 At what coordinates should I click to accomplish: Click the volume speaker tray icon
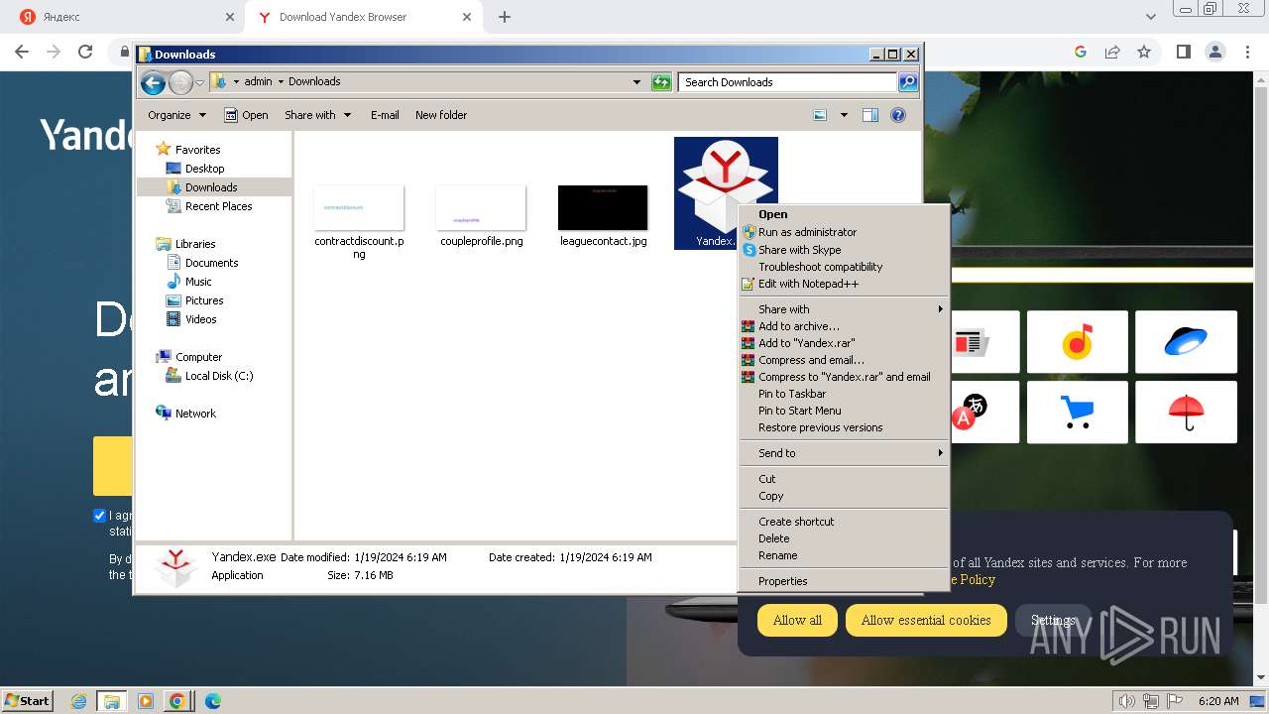tap(1127, 701)
